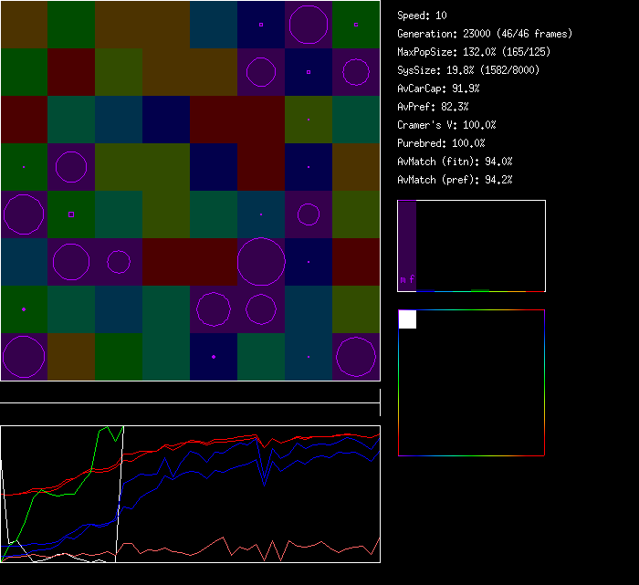Image resolution: width=639 pixels, height=585 pixels.
Task: Select the Generation: 23000 status line
Action: point(485,34)
